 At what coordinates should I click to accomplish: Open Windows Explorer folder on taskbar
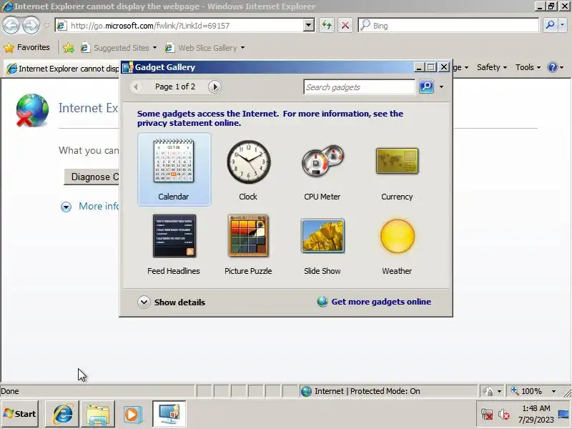coord(98,414)
